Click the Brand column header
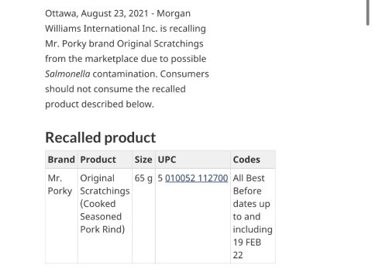The width and height of the screenshot is (372, 279). coord(61,160)
